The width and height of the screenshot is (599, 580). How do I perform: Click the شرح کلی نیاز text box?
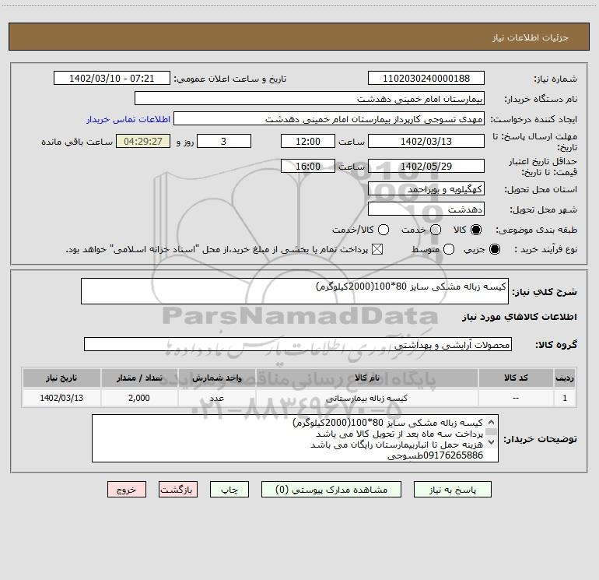tap(295, 291)
